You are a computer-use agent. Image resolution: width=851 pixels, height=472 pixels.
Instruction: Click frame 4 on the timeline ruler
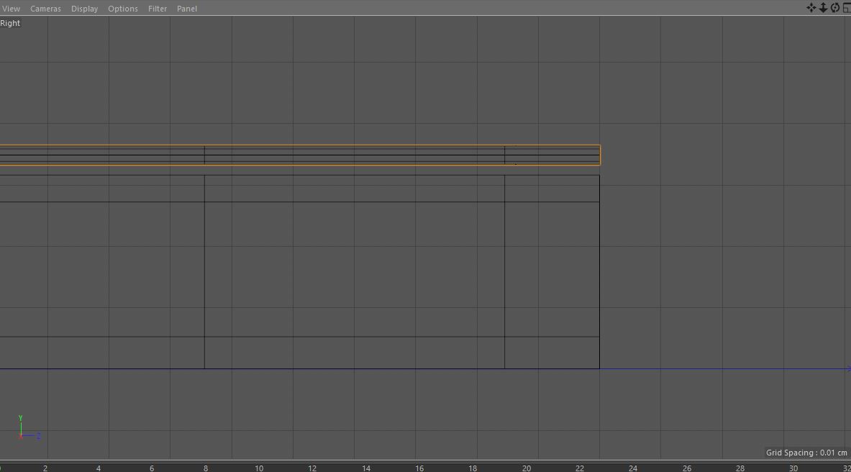[x=99, y=468]
